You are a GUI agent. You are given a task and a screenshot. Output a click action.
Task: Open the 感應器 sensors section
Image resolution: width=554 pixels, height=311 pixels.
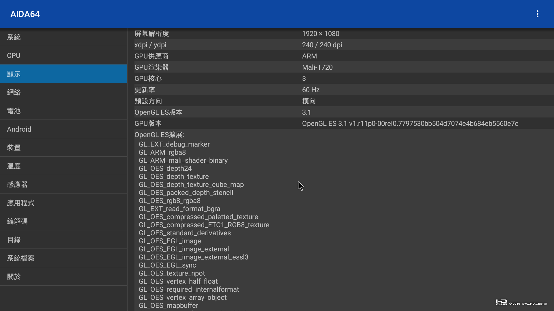63,184
